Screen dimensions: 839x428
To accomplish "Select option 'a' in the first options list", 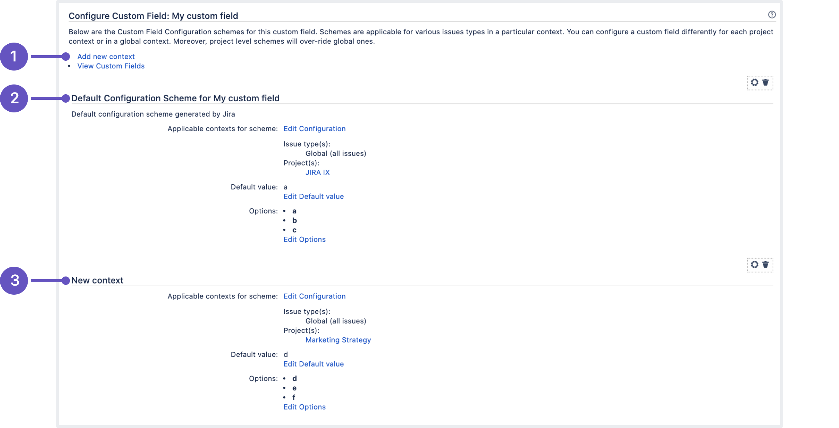I will 294,211.
